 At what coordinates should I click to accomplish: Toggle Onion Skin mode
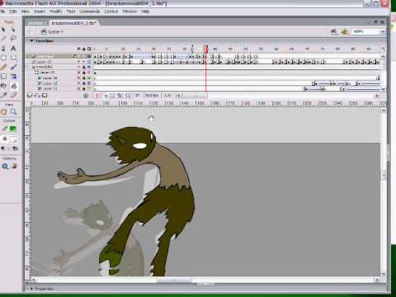pos(106,96)
